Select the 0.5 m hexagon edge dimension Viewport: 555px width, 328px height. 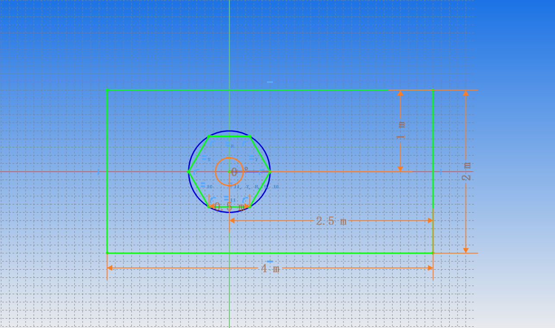(x=229, y=207)
